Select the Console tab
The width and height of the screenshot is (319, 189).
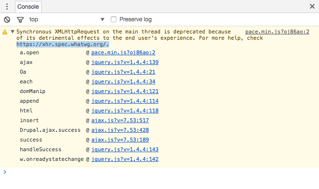(28, 6)
